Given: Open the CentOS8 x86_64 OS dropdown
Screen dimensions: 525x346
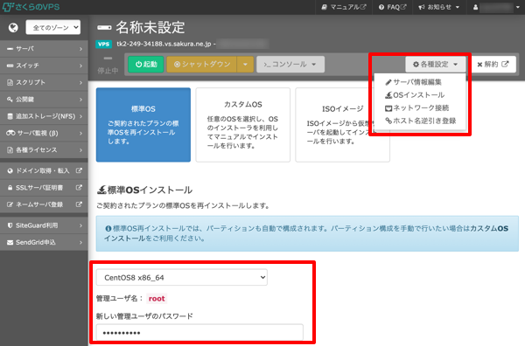Looking at the screenshot, I should coord(182,278).
